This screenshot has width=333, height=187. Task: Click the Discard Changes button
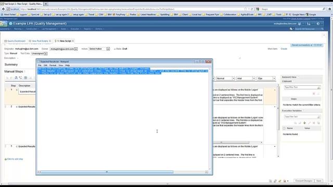point(304,181)
